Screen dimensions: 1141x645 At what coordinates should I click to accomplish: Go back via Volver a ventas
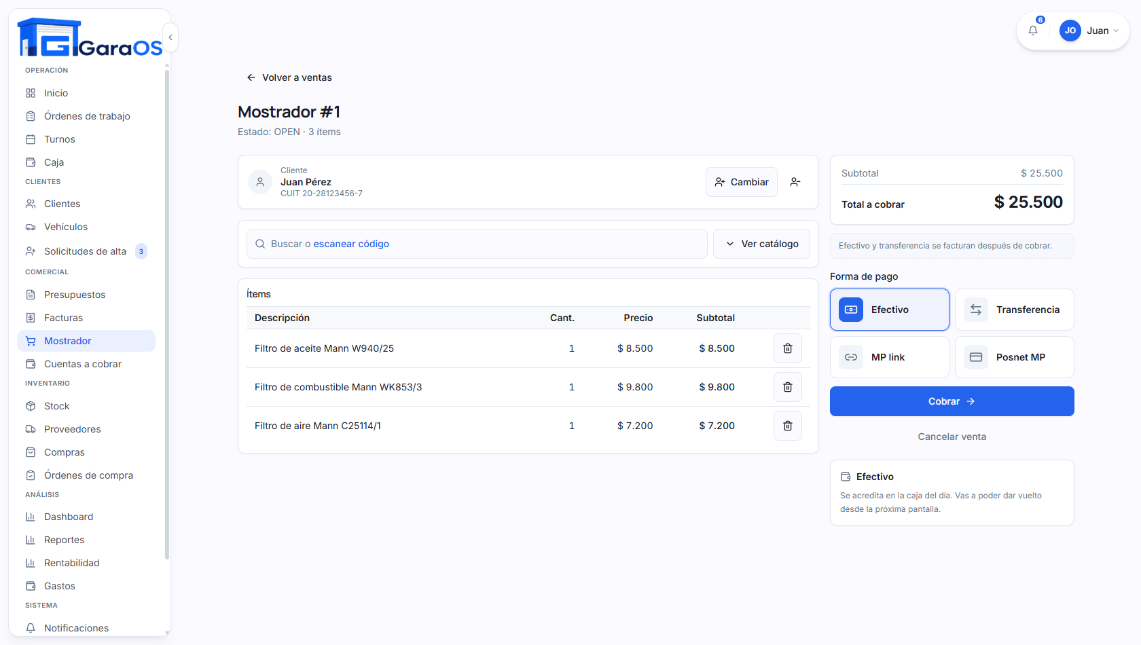[x=289, y=77]
